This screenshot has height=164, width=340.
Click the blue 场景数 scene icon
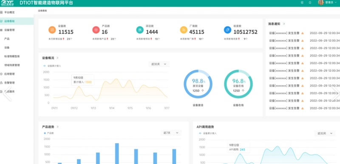tap(227, 30)
